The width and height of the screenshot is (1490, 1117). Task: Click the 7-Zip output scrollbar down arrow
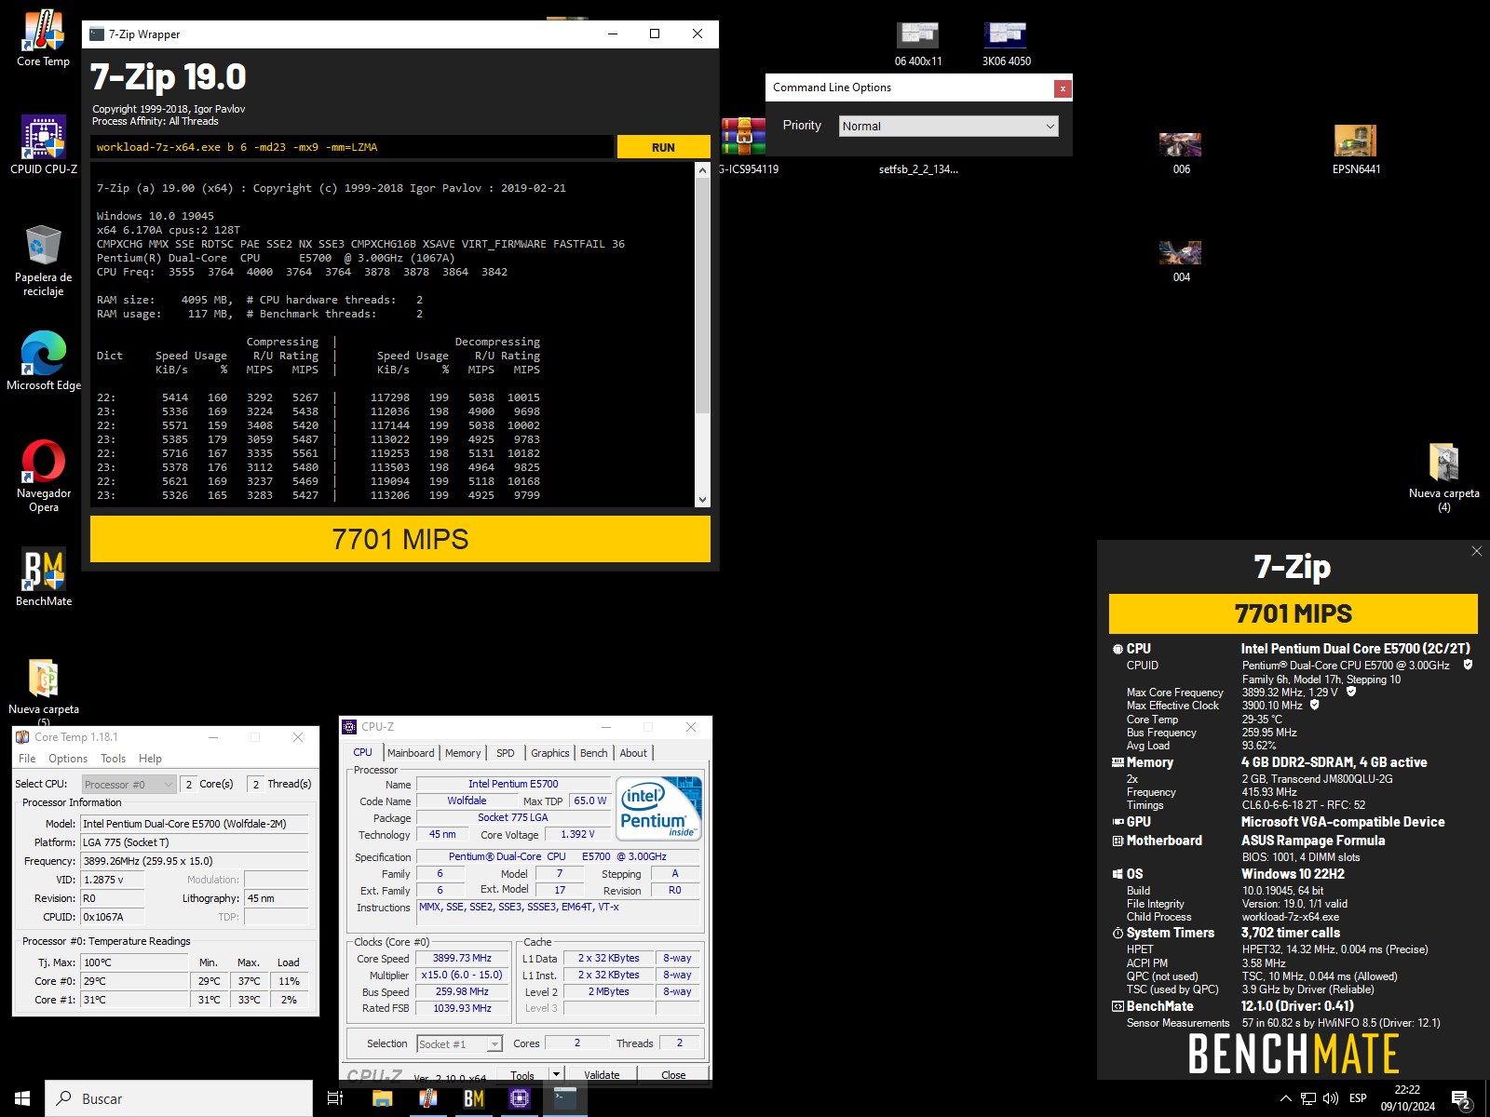point(702,500)
